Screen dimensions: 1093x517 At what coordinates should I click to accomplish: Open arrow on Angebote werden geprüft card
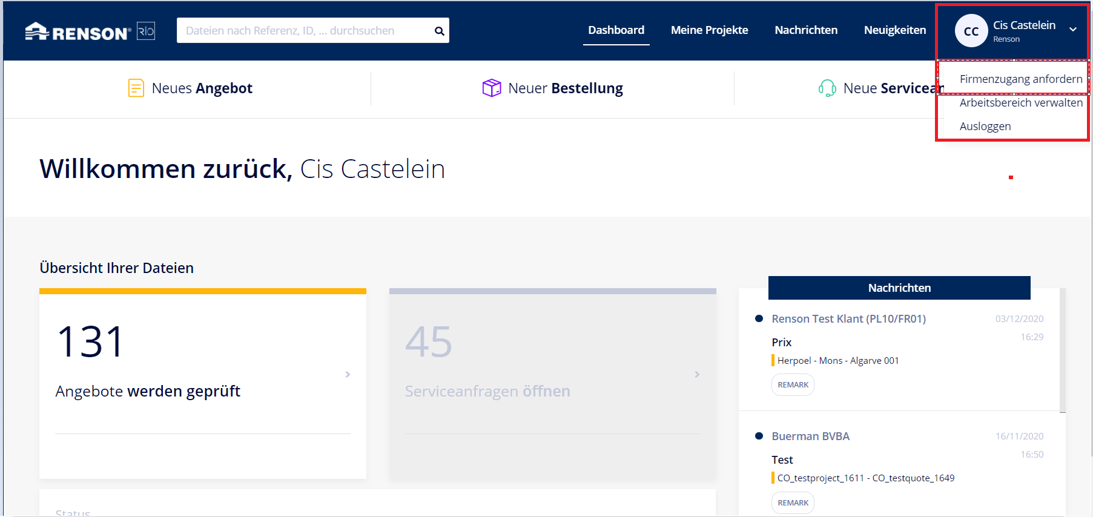[x=348, y=375]
